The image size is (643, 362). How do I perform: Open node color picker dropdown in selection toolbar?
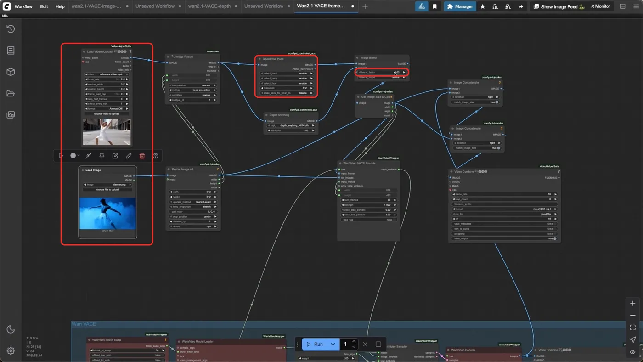coord(74,156)
